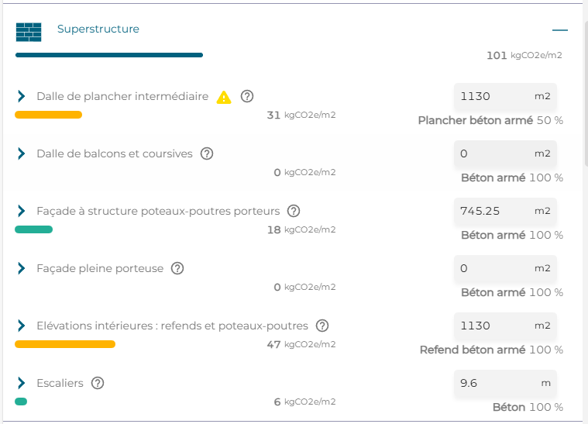Click the Escaliers help question mark
The height and width of the screenshot is (424, 588).
coord(98,383)
